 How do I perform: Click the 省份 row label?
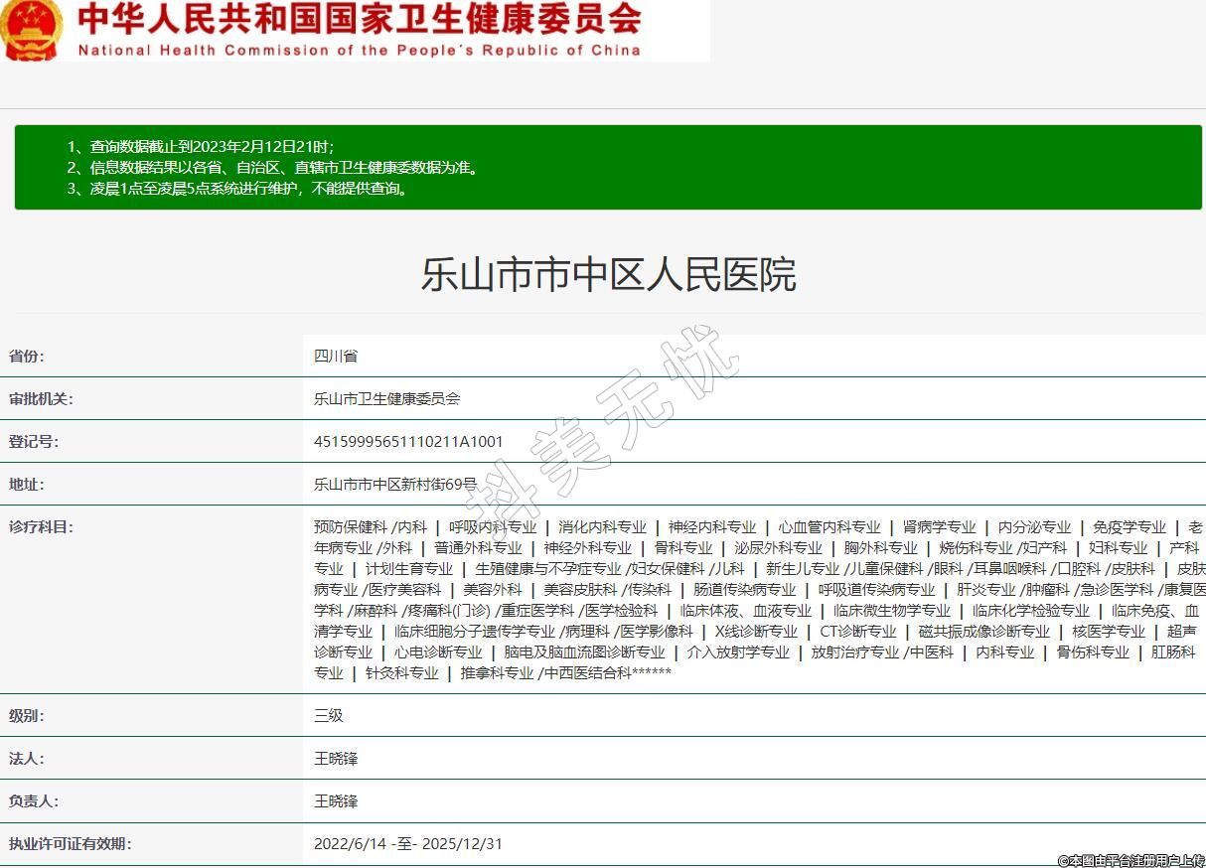pos(27,357)
